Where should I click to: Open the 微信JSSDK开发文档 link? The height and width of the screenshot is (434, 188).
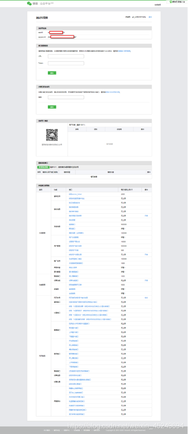pyautogui.click(x=112, y=92)
